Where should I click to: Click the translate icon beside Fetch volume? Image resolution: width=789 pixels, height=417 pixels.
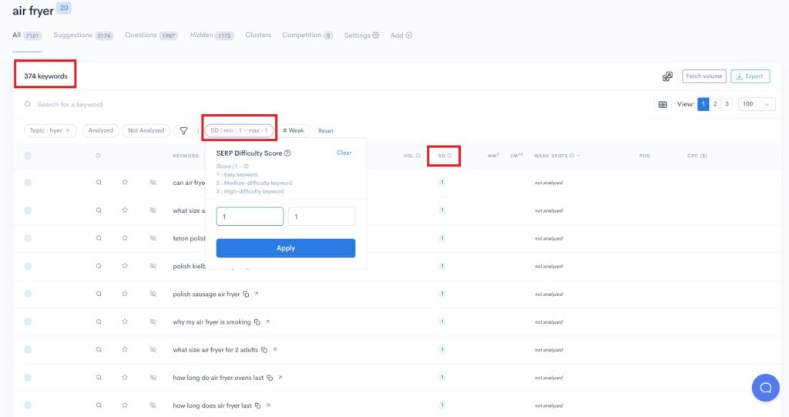point(667,76)
